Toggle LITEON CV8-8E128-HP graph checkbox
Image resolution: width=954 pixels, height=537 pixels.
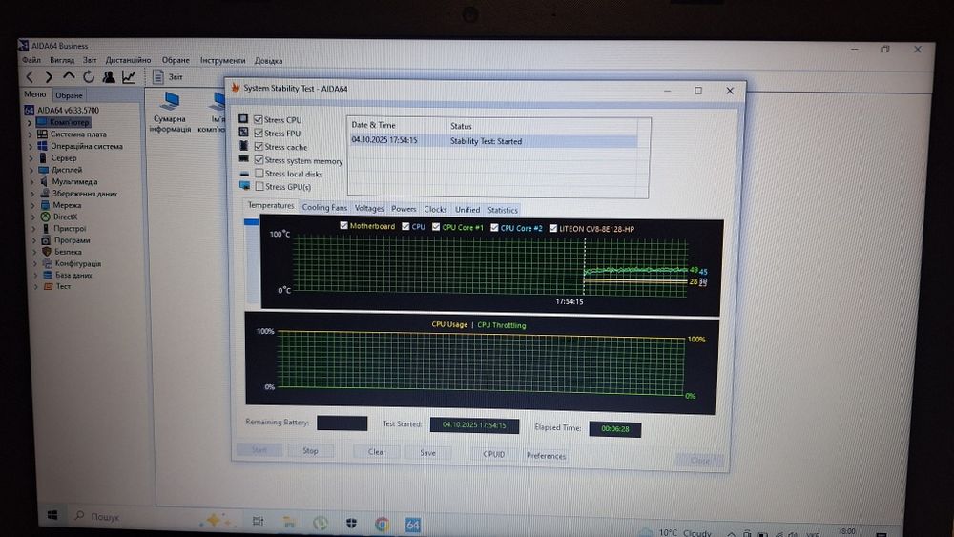[x=553, y=229]
